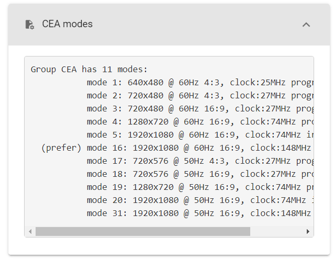The height and width of the screenshot is (260, 334).
Task: Click the mode 2 720x480 4:3 line
Action: coord(200,96)
